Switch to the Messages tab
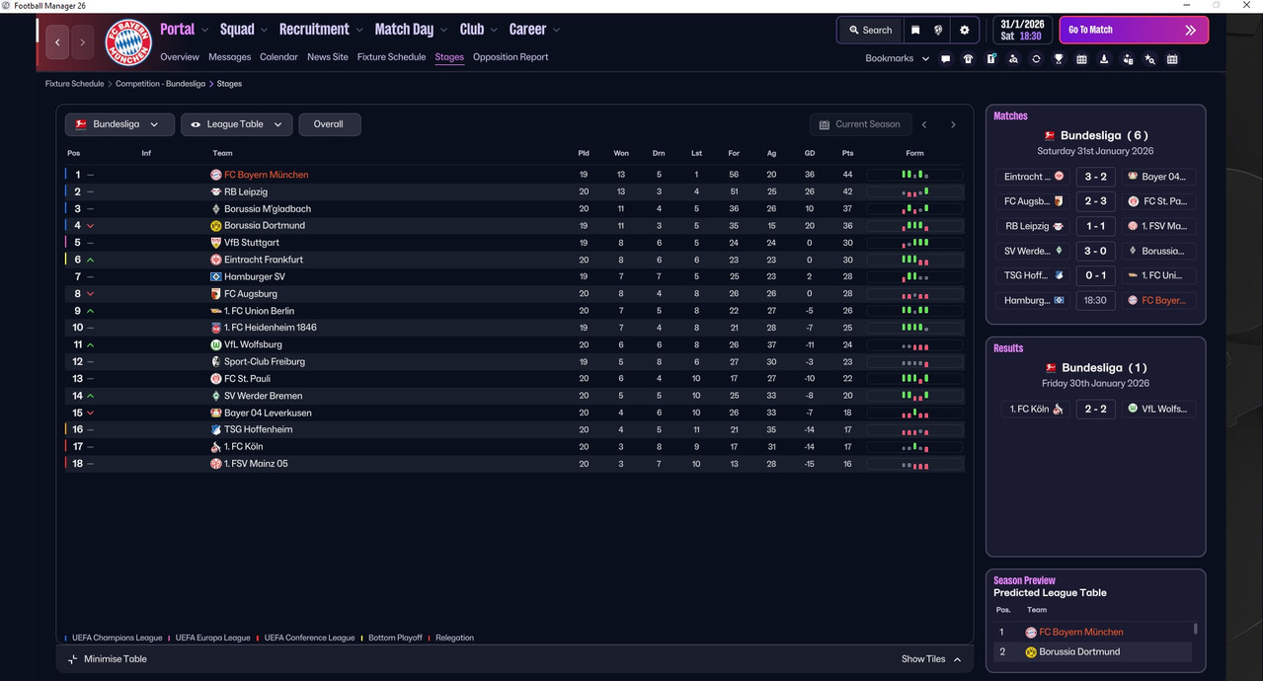Viewport: 1263px width, 681px height. (x=229, y=57)
